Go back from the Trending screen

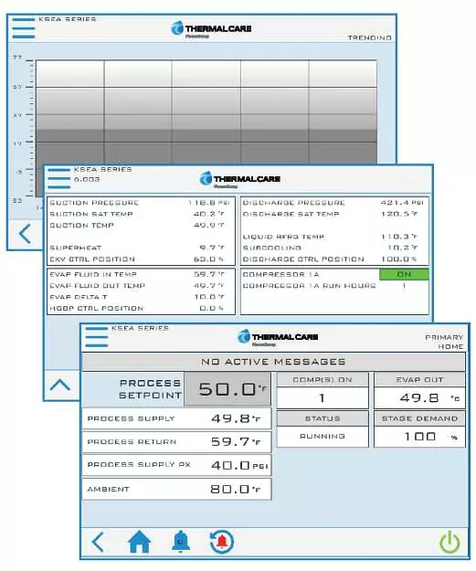click(25, 234)
